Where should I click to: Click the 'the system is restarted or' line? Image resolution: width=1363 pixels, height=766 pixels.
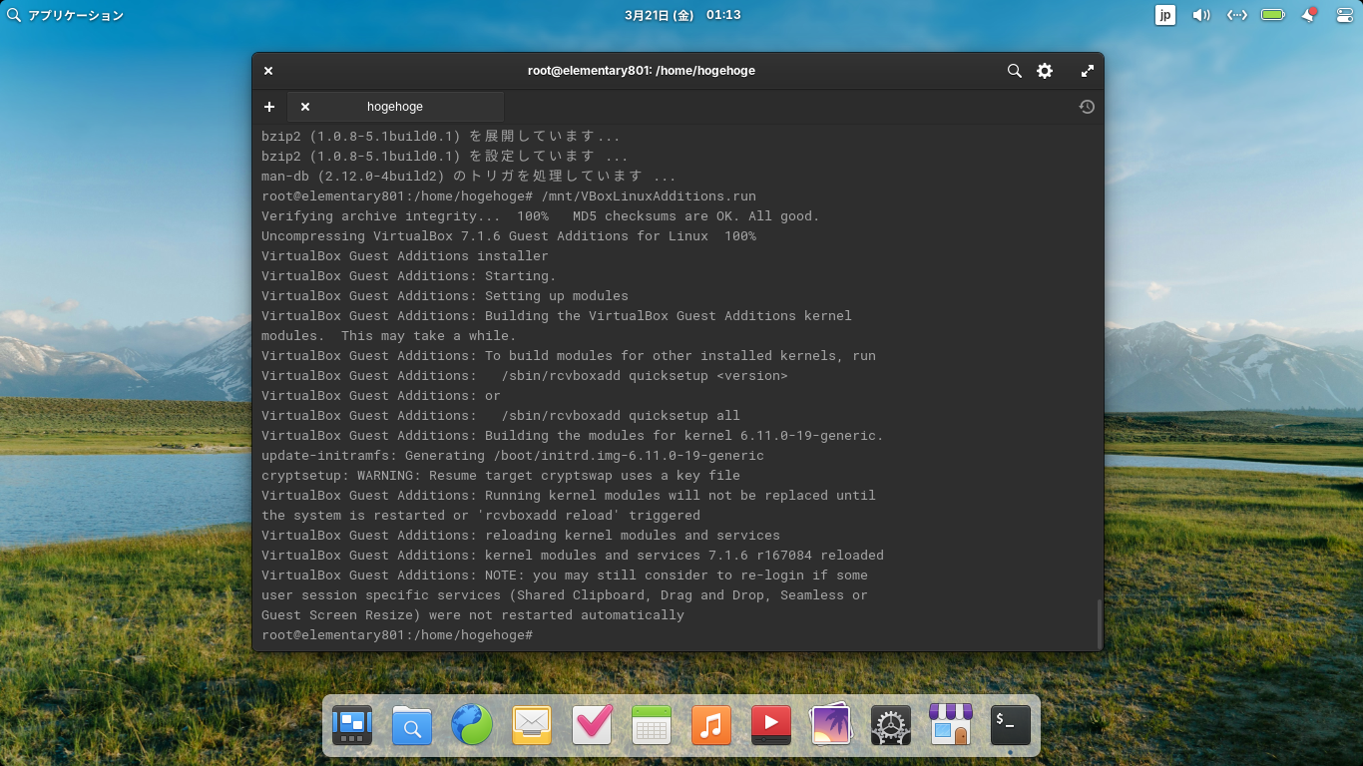click(x=481, y=516)
